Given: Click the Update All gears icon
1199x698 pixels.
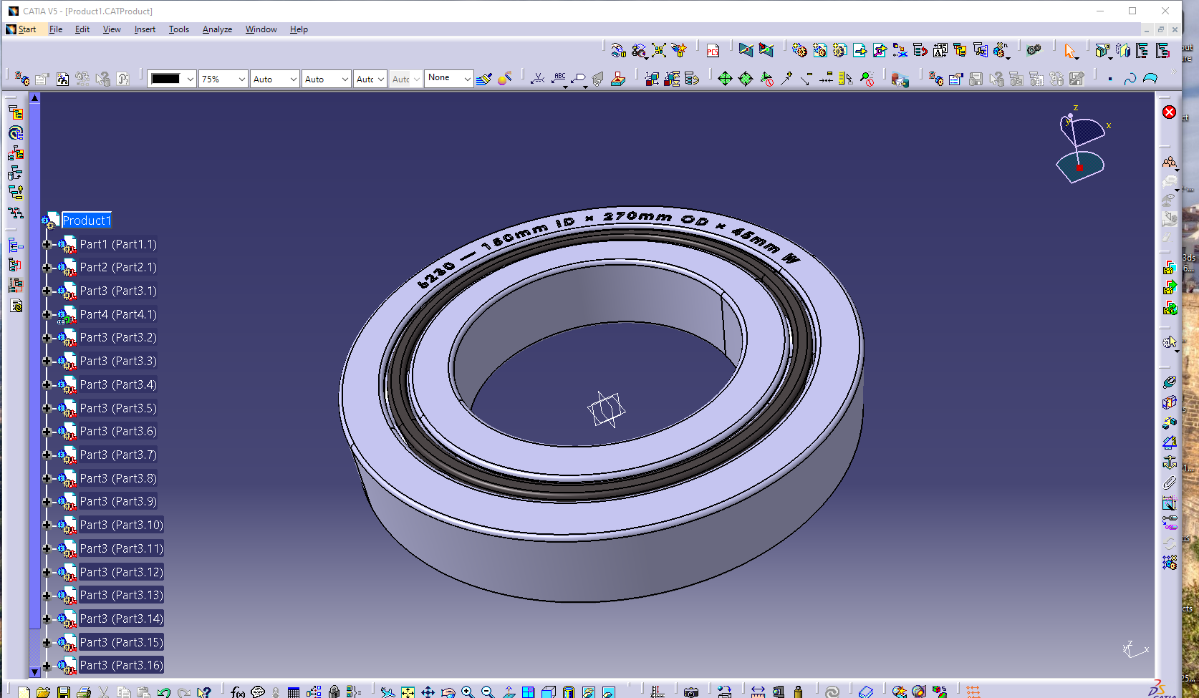Looking at the screenshot, I should click(1034, 50).
